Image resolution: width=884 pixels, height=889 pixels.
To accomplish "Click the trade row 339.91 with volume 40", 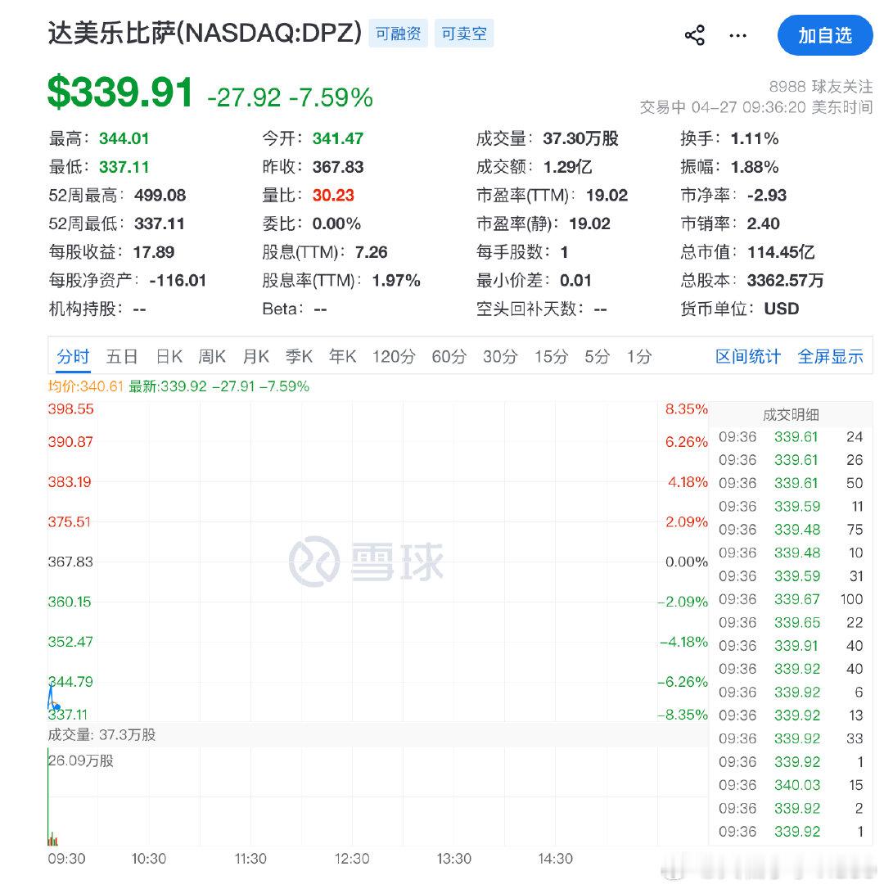I will coord(791,646).
